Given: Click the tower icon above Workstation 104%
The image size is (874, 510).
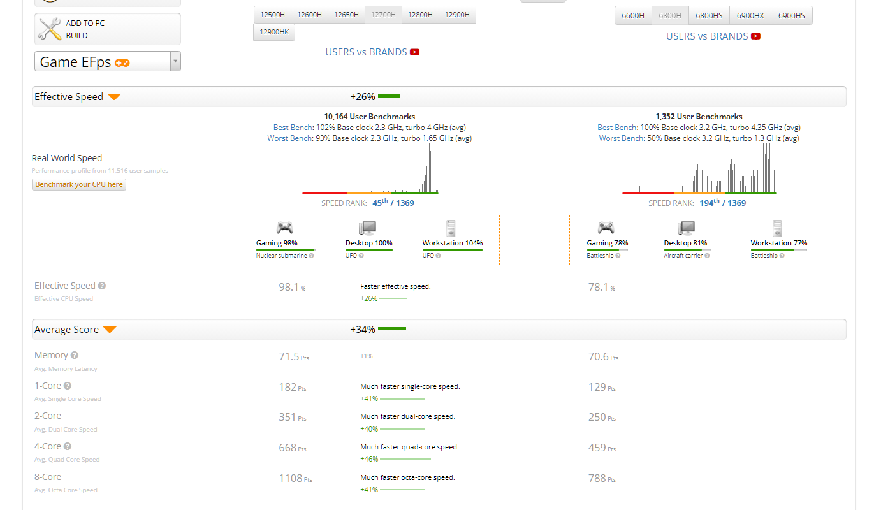Looking at the screenshot, I should [451, 228].
